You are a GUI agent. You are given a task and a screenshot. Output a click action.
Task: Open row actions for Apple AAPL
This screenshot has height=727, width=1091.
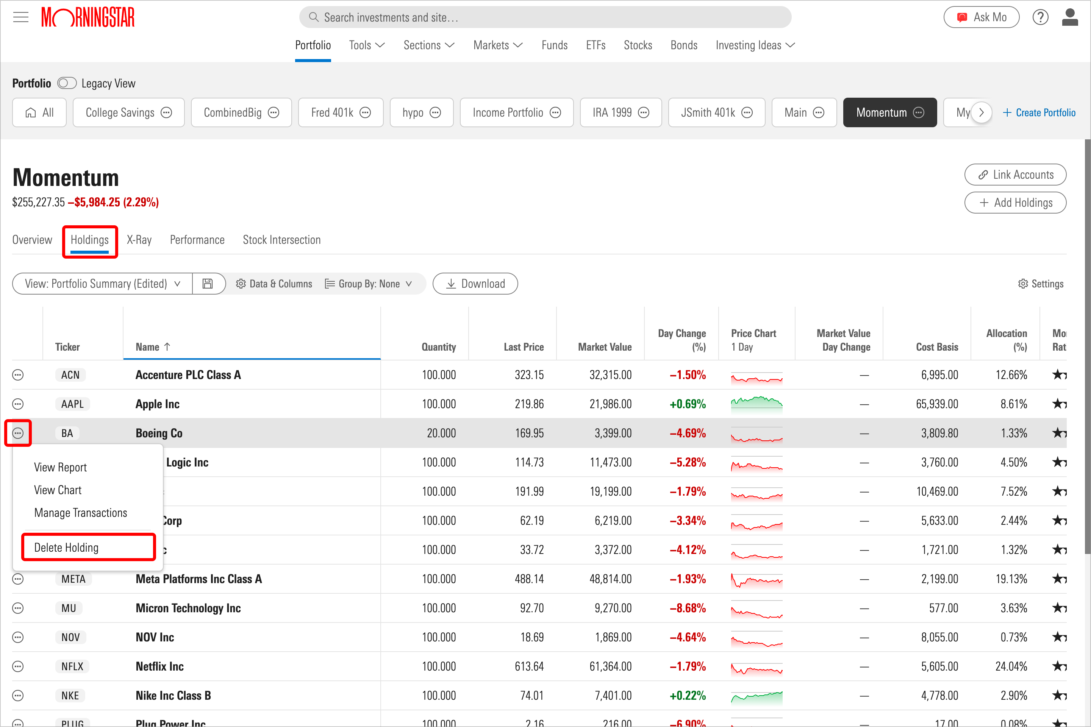coord(18,404)
